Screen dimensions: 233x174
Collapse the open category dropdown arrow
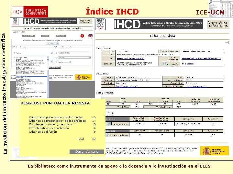coord(48,57)
